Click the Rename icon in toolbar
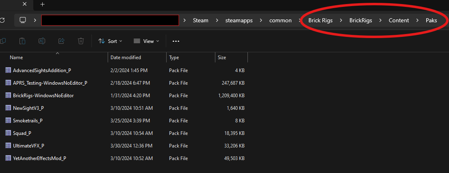This screenshot has width=449, height=173. pos(42,41)
